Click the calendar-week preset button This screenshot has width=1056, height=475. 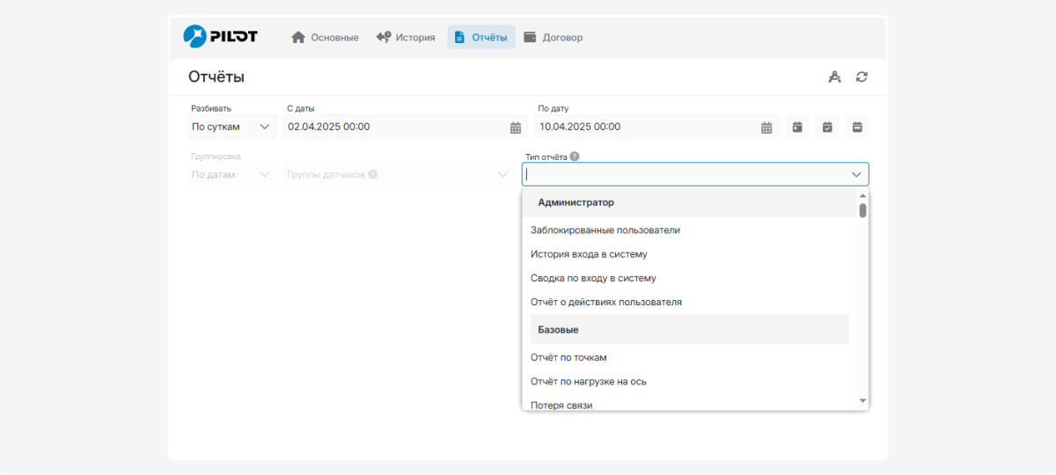coord(857,127)
